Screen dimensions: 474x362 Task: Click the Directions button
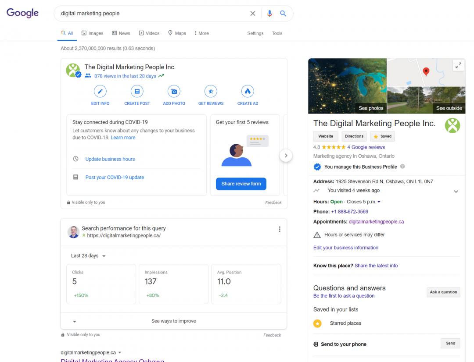(x=354, y=136)
